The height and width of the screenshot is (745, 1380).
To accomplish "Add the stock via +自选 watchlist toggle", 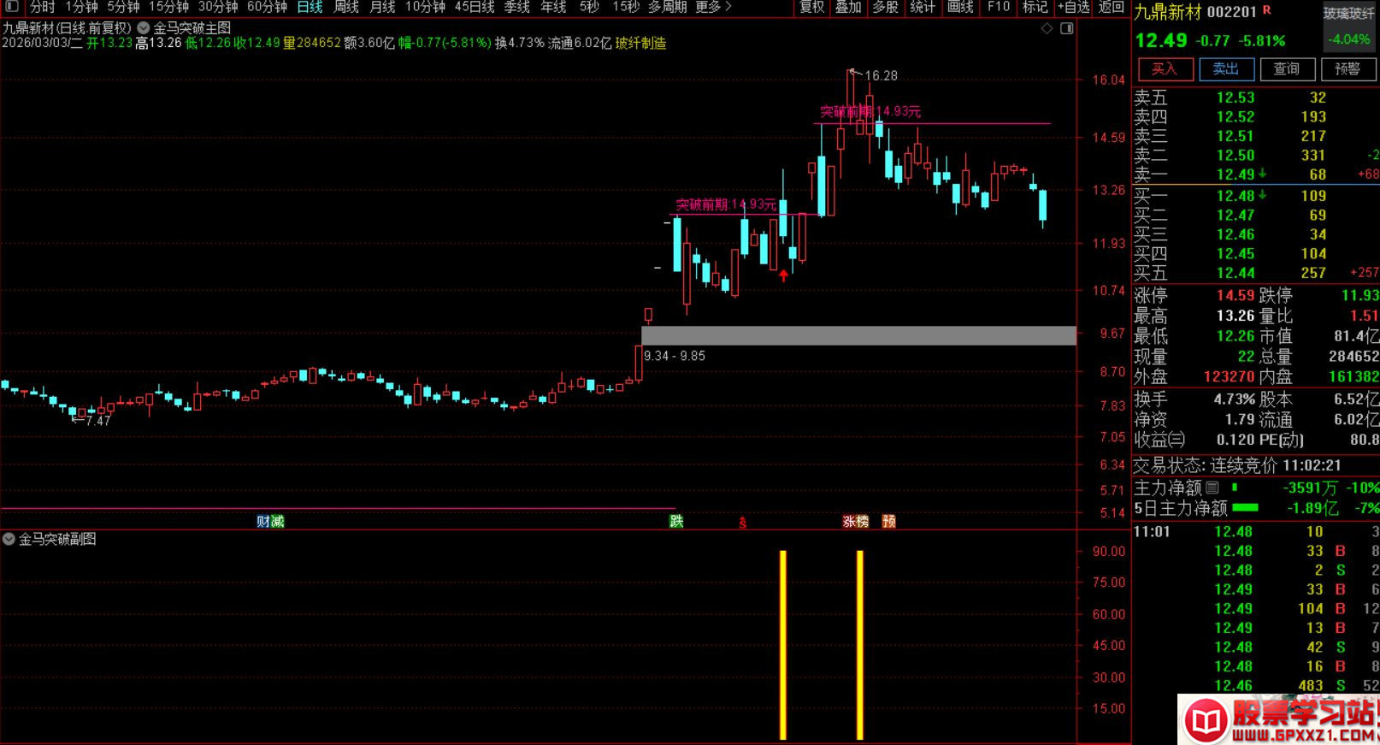I will pos(1073,7).
